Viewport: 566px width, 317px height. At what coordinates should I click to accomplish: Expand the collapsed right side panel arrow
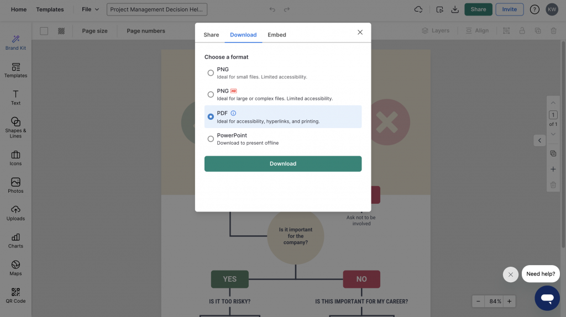click(539, 140)
